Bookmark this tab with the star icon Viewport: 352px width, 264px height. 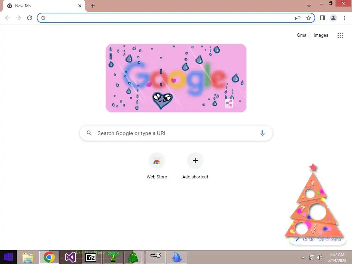pos(309,18)
